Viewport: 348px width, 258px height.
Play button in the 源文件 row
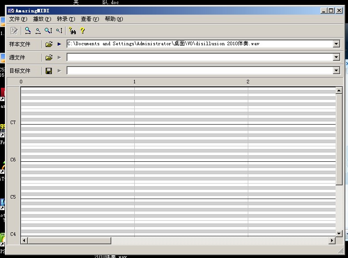pyautogui.click(x=59, y=58)
